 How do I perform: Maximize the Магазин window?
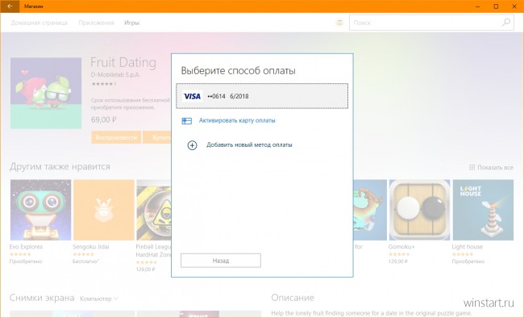click(x=496, y=6)
